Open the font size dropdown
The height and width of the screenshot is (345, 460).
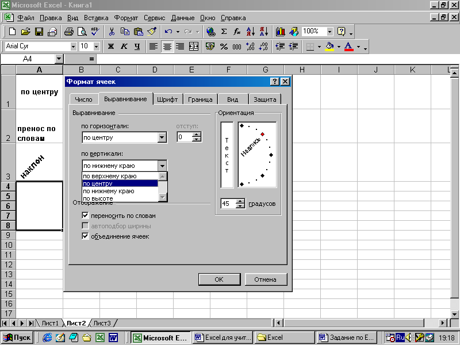(96, 47)
